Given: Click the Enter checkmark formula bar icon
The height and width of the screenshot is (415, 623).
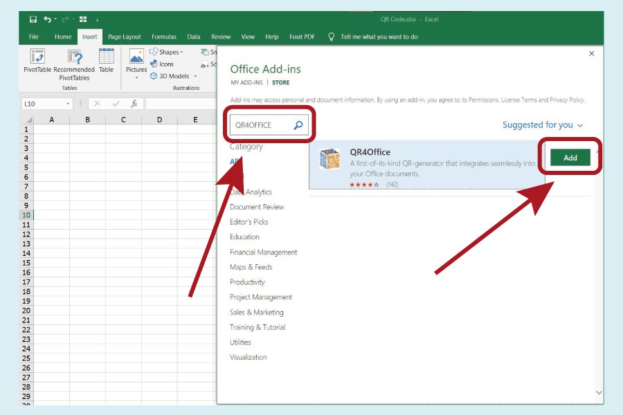Looking at the screenshot, I should click(116, 104).
